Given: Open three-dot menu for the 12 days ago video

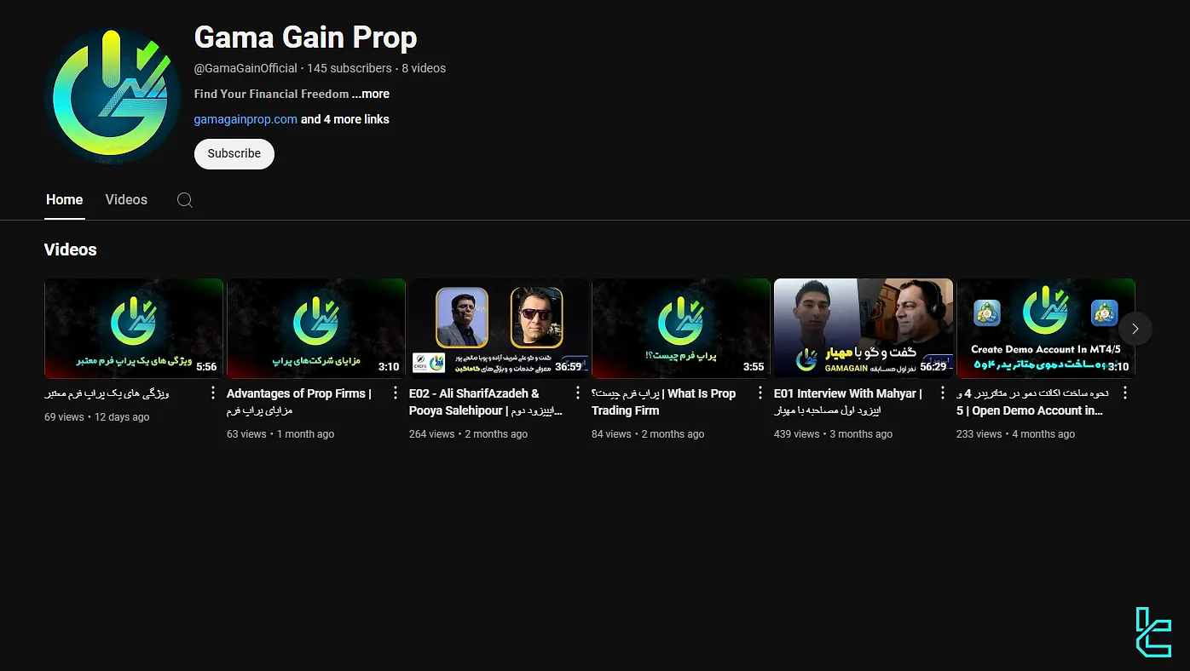Looking at the screenshot, I should click(x=213, y=393).
